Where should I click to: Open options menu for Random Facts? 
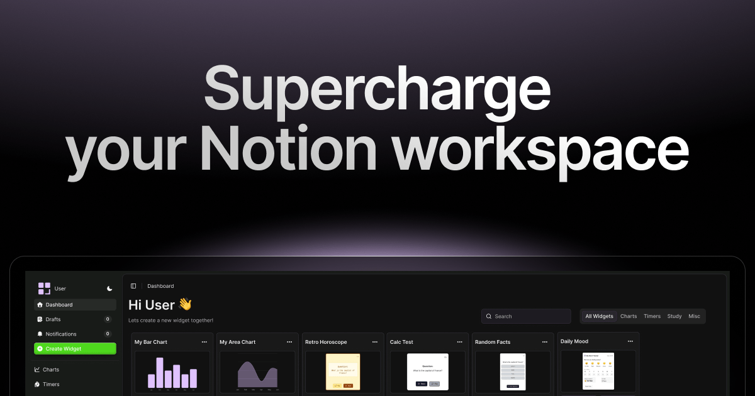(545, 342)
